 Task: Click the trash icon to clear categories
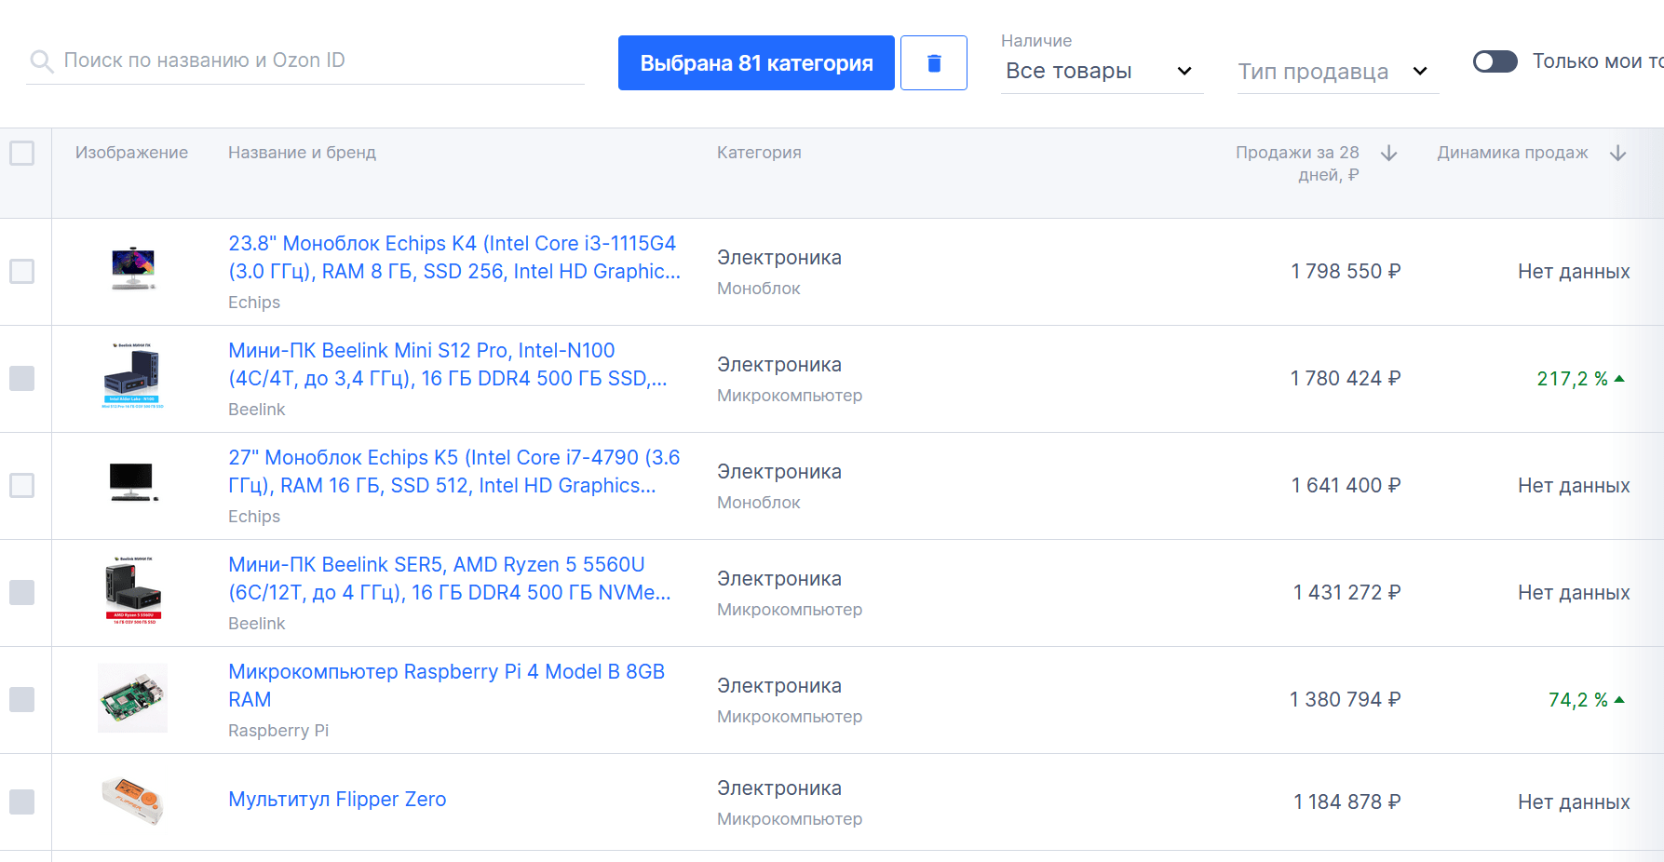pos(934,63)
